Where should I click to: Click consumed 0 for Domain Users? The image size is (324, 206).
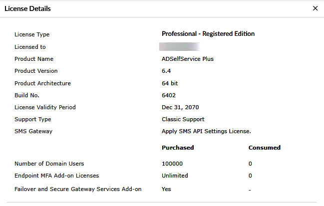[250, 164]
